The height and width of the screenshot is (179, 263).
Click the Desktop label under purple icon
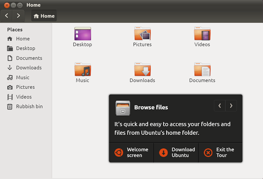tap(82, 45)
